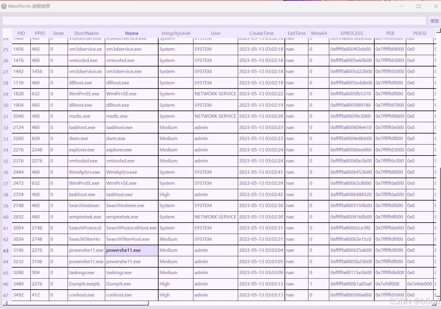Viewport: 441px width, 309px height.
Task: Click EPROCESS value 0xfffffa800b1a05a0
Action: [352, 284]
